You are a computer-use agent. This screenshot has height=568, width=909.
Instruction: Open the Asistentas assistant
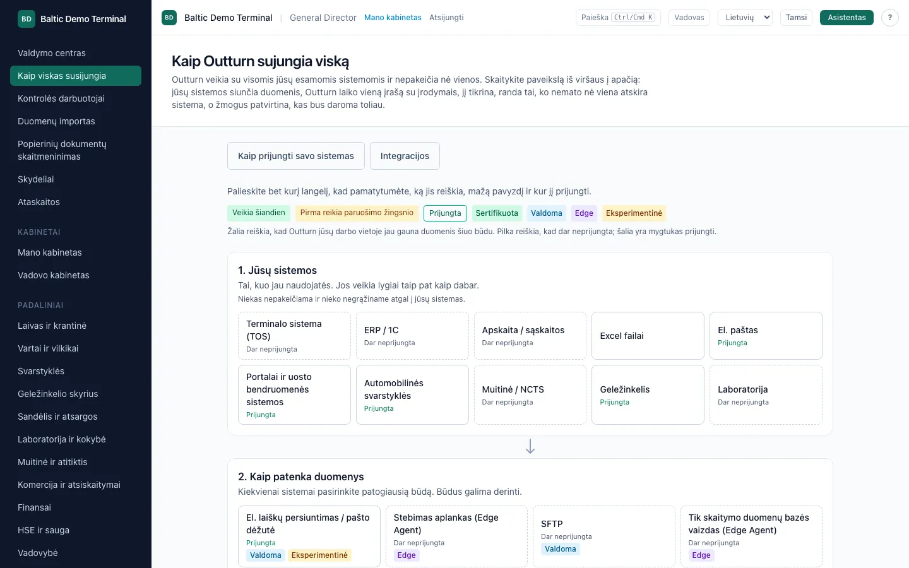coord(847,18)
